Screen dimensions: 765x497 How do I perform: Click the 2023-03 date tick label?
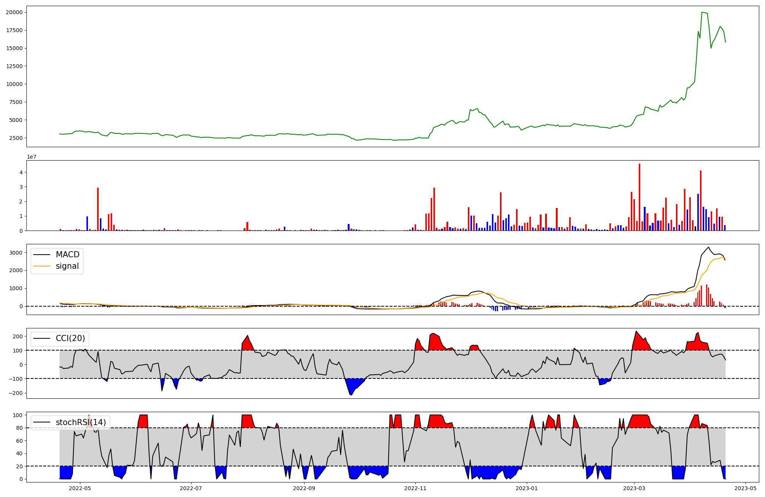coord(635,488)
